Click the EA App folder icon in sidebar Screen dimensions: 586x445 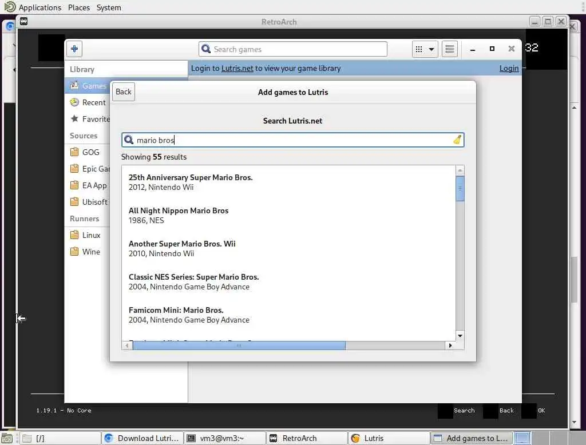pyautogui.click(x=74, y=185)
